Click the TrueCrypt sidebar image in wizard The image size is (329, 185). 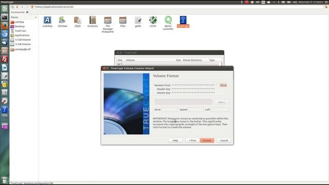click(126, 104)
